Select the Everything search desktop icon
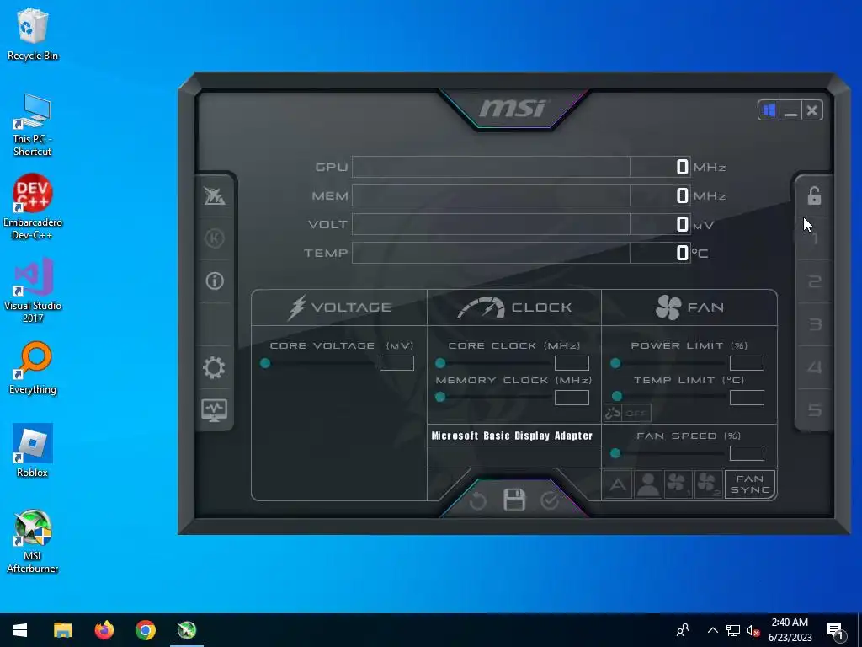Image resolution: width=862 pixels, height=647 pixels. pos(33,368)
